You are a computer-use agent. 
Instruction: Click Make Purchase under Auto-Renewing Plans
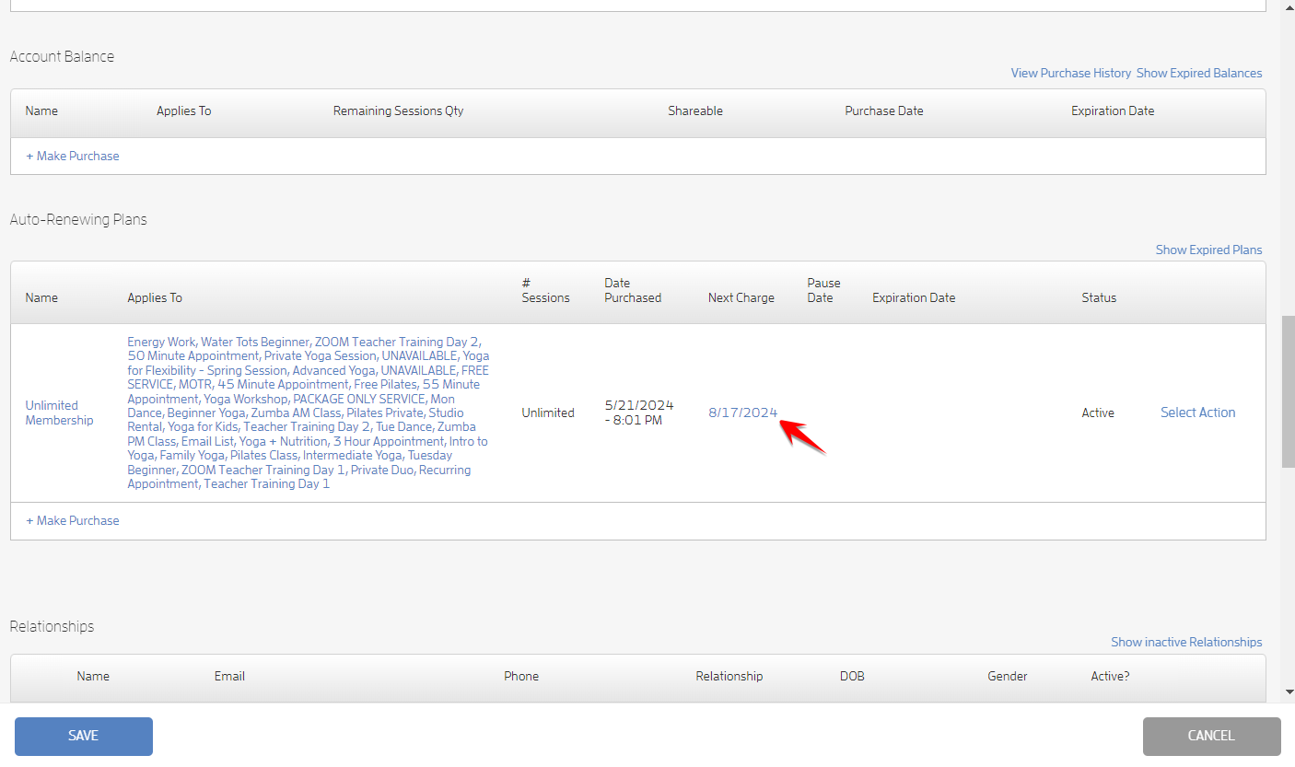(x=73, y=520)
